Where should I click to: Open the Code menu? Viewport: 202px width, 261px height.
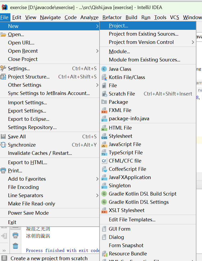[71, 18]
